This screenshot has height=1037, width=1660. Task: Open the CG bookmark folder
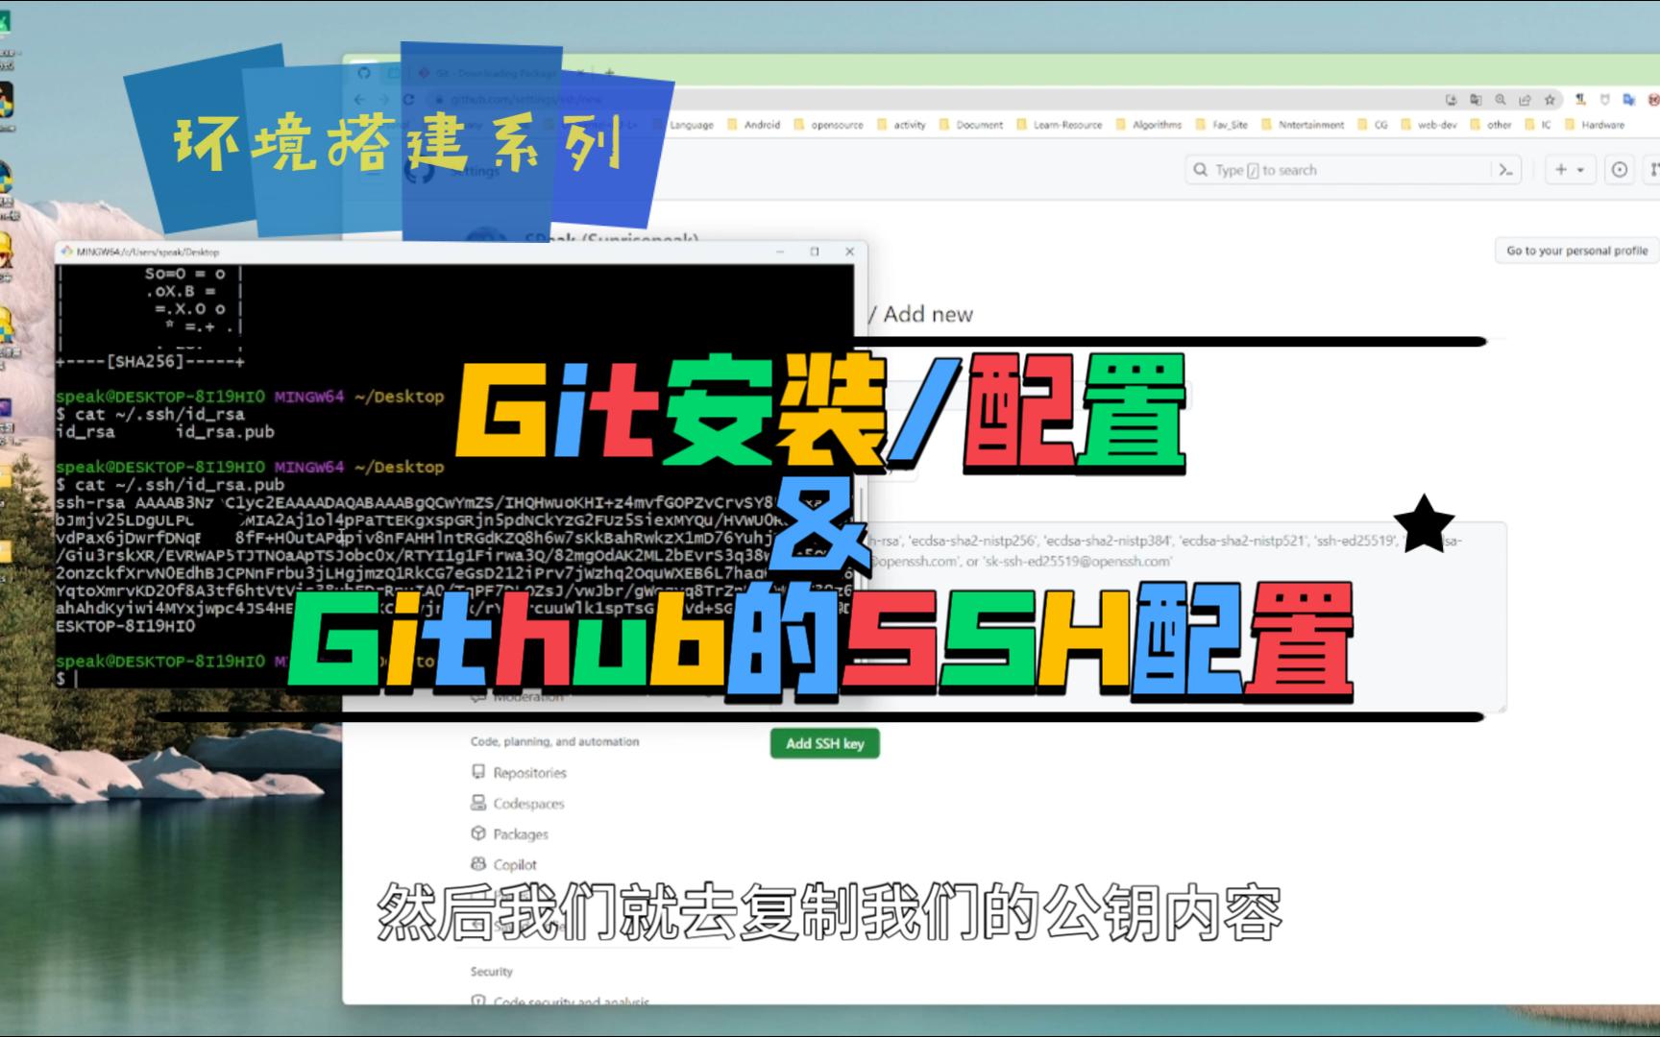click(1373, 125)
